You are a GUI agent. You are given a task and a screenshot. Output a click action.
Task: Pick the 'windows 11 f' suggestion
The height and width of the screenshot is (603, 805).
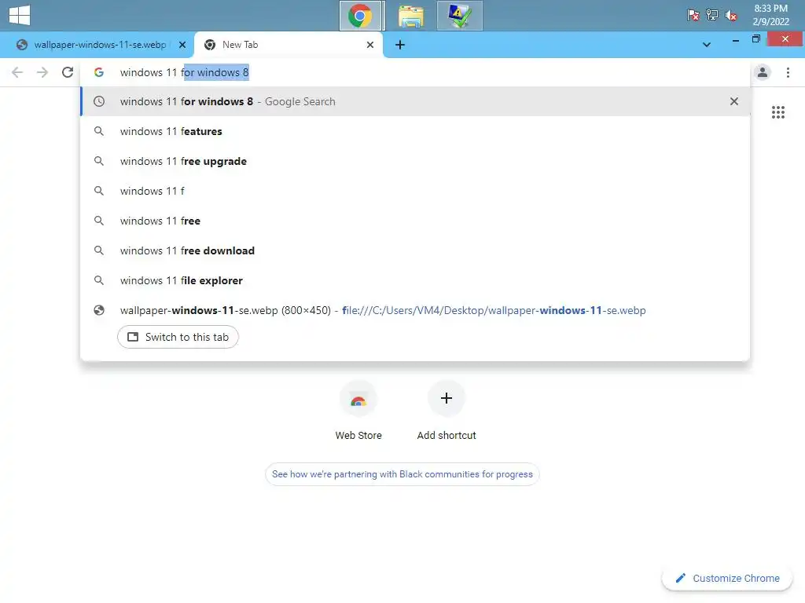coord(415,191)
